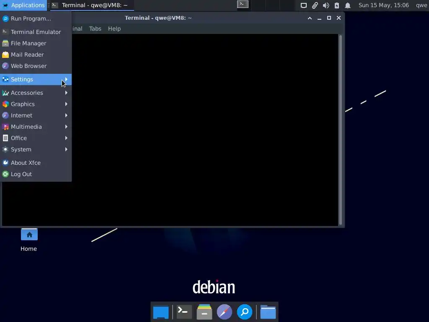Open the Settings submenu entry
Screen dimensions: 429x322
coord(36,79)
